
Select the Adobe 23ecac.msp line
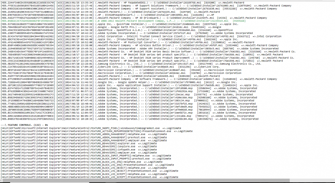127,94
